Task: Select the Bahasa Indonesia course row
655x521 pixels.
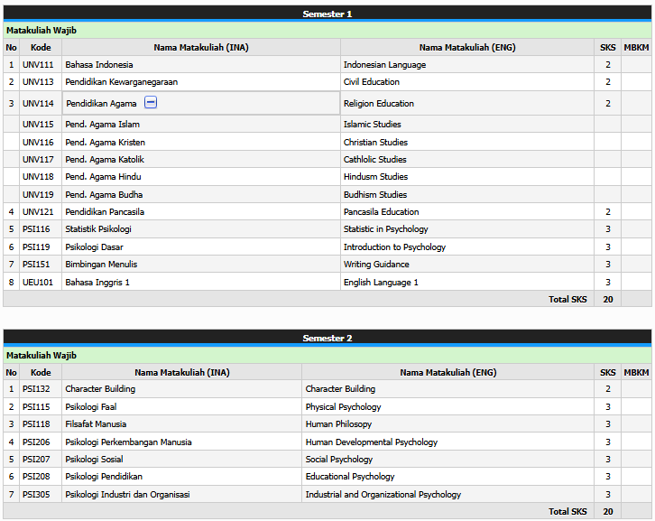Action: (x=99, y=65)
